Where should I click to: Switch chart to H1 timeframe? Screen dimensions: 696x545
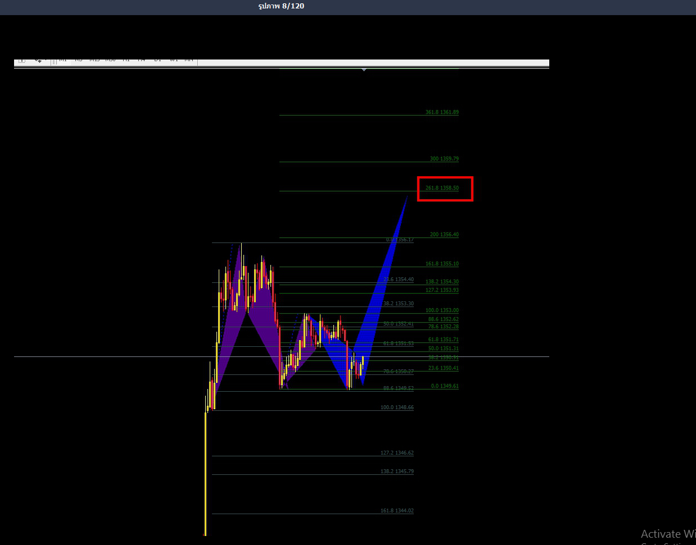pyautogui.click(x=126, y=60)
